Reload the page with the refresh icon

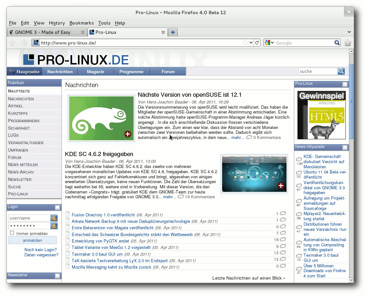(257, 43)
